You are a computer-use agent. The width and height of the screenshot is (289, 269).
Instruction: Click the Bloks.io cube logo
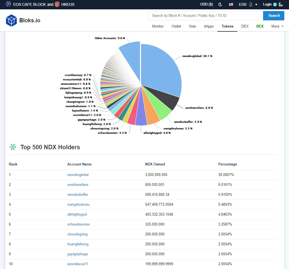click(x=11, y=20)
